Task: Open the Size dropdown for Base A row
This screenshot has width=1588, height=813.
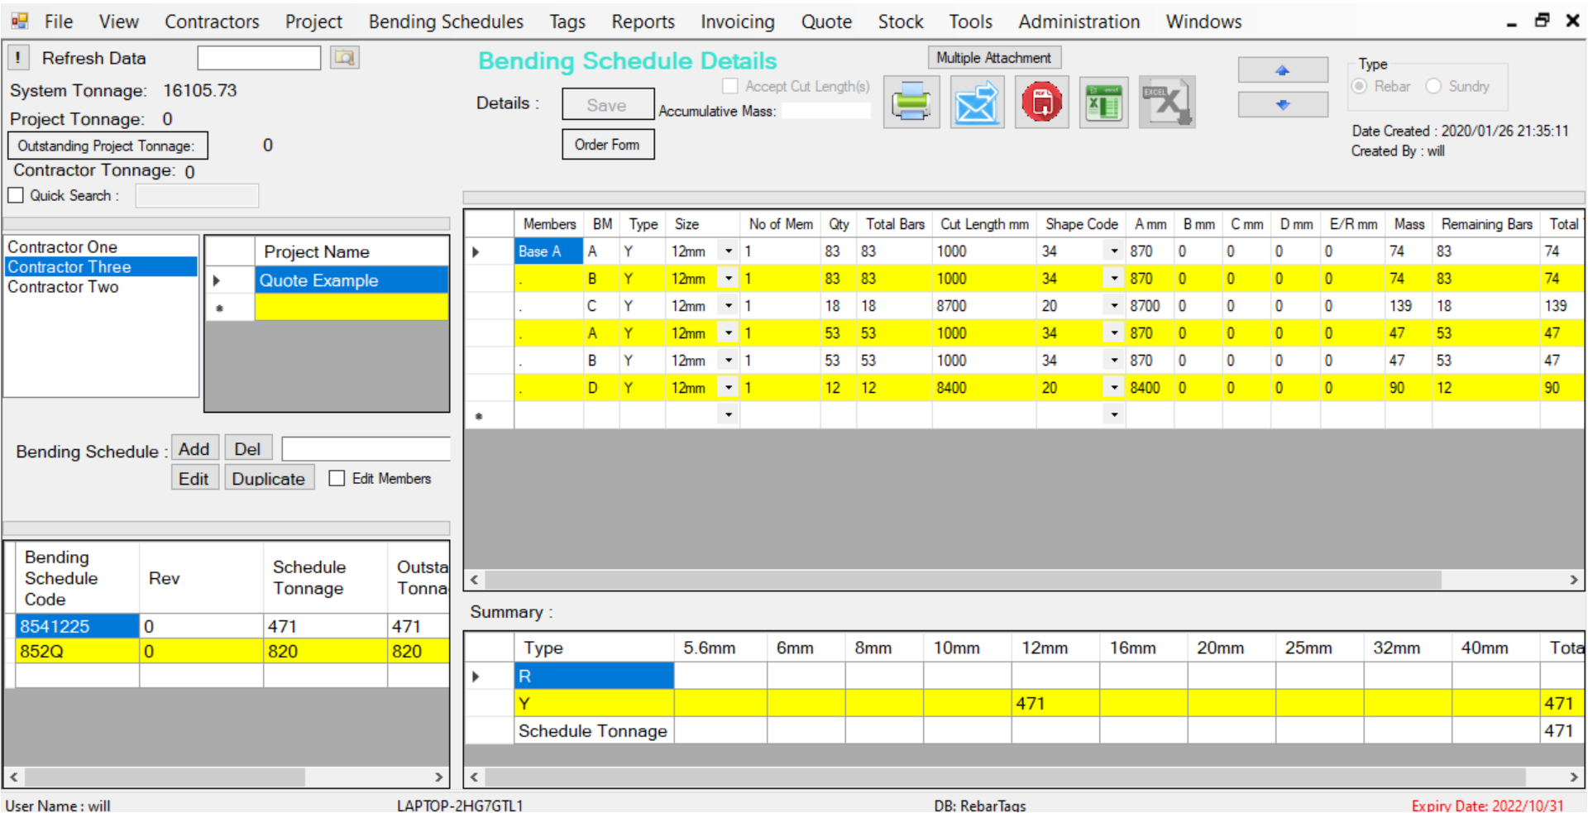Action: 727,251
